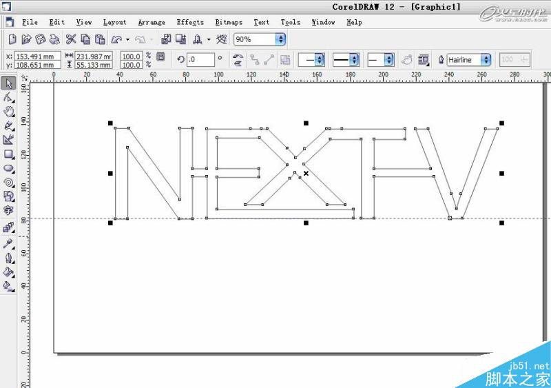Viewport: 551px width, 388px height.
Task: Open the Help menu
Action: pyautogui.click(x=354, y=22)
